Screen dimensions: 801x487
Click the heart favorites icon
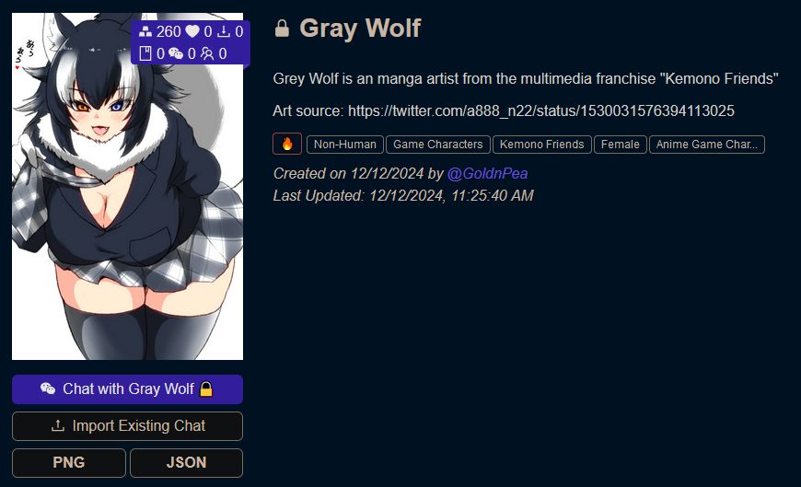click(x=192, y=31)
